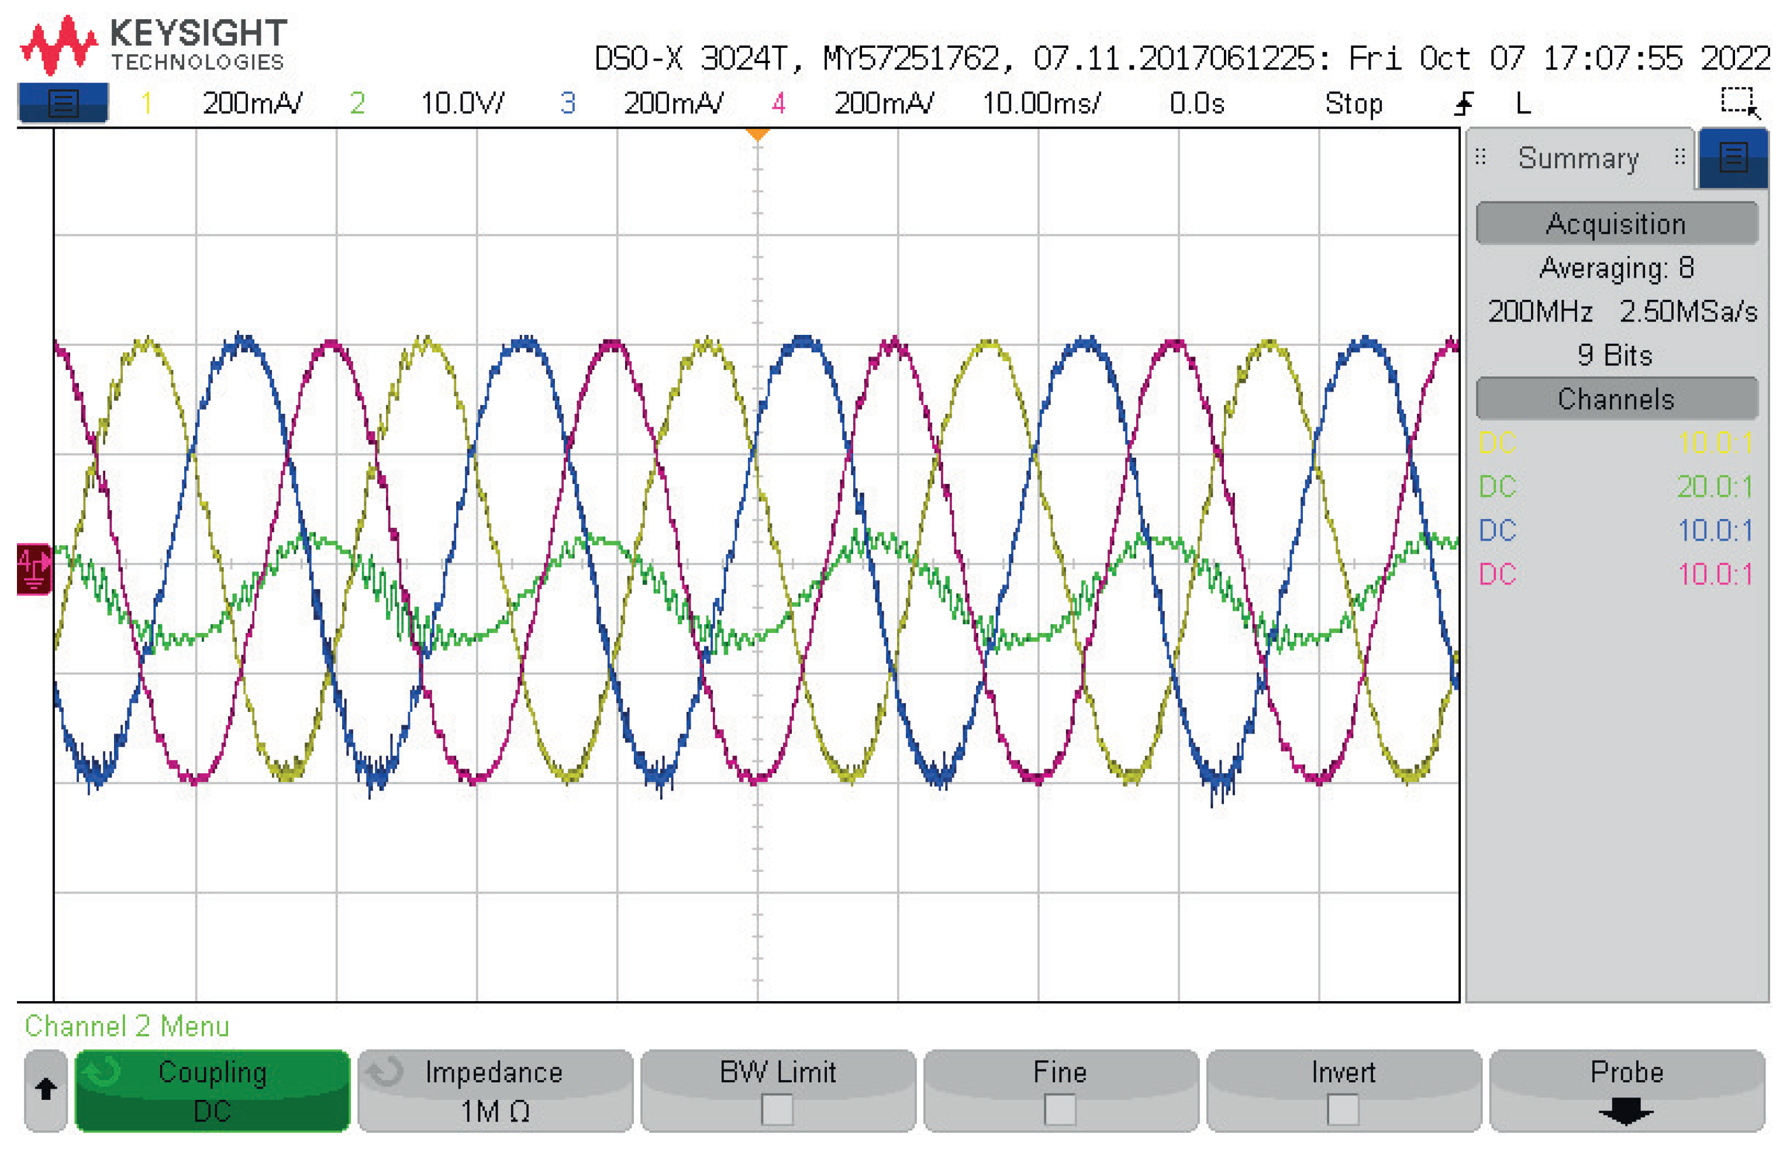Click the Acquisition section header
Viewport: 1790px width, 1156px height.
[x=1616, y=224]
